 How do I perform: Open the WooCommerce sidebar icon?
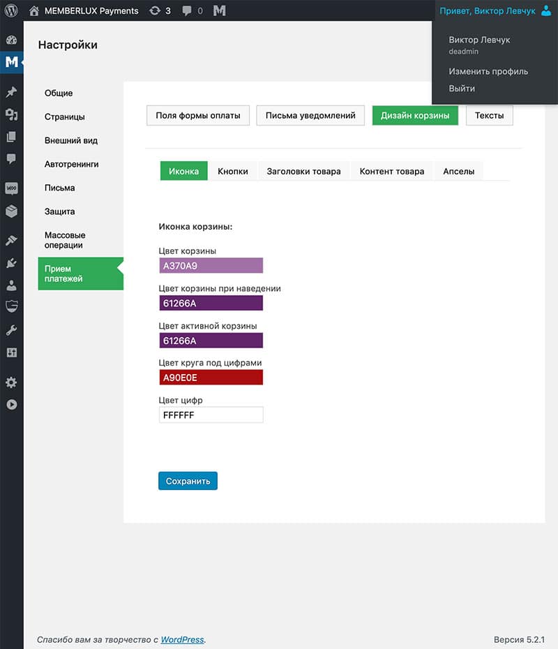tap(11, 188)
